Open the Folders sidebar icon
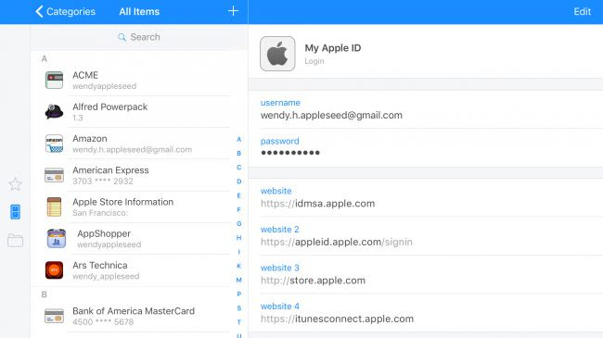Viewport: 603px width, 338px height. (x=16, y=241)
